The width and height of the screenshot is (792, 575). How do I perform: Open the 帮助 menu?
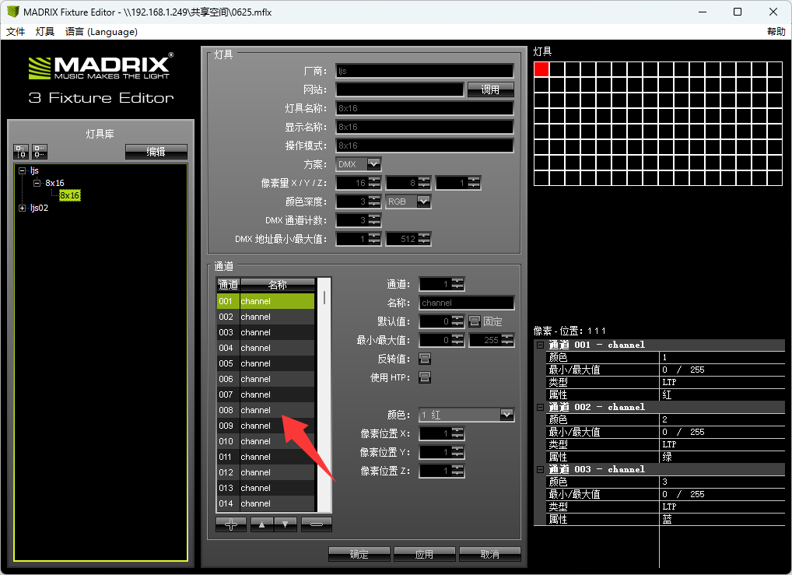tap(776, 32)
